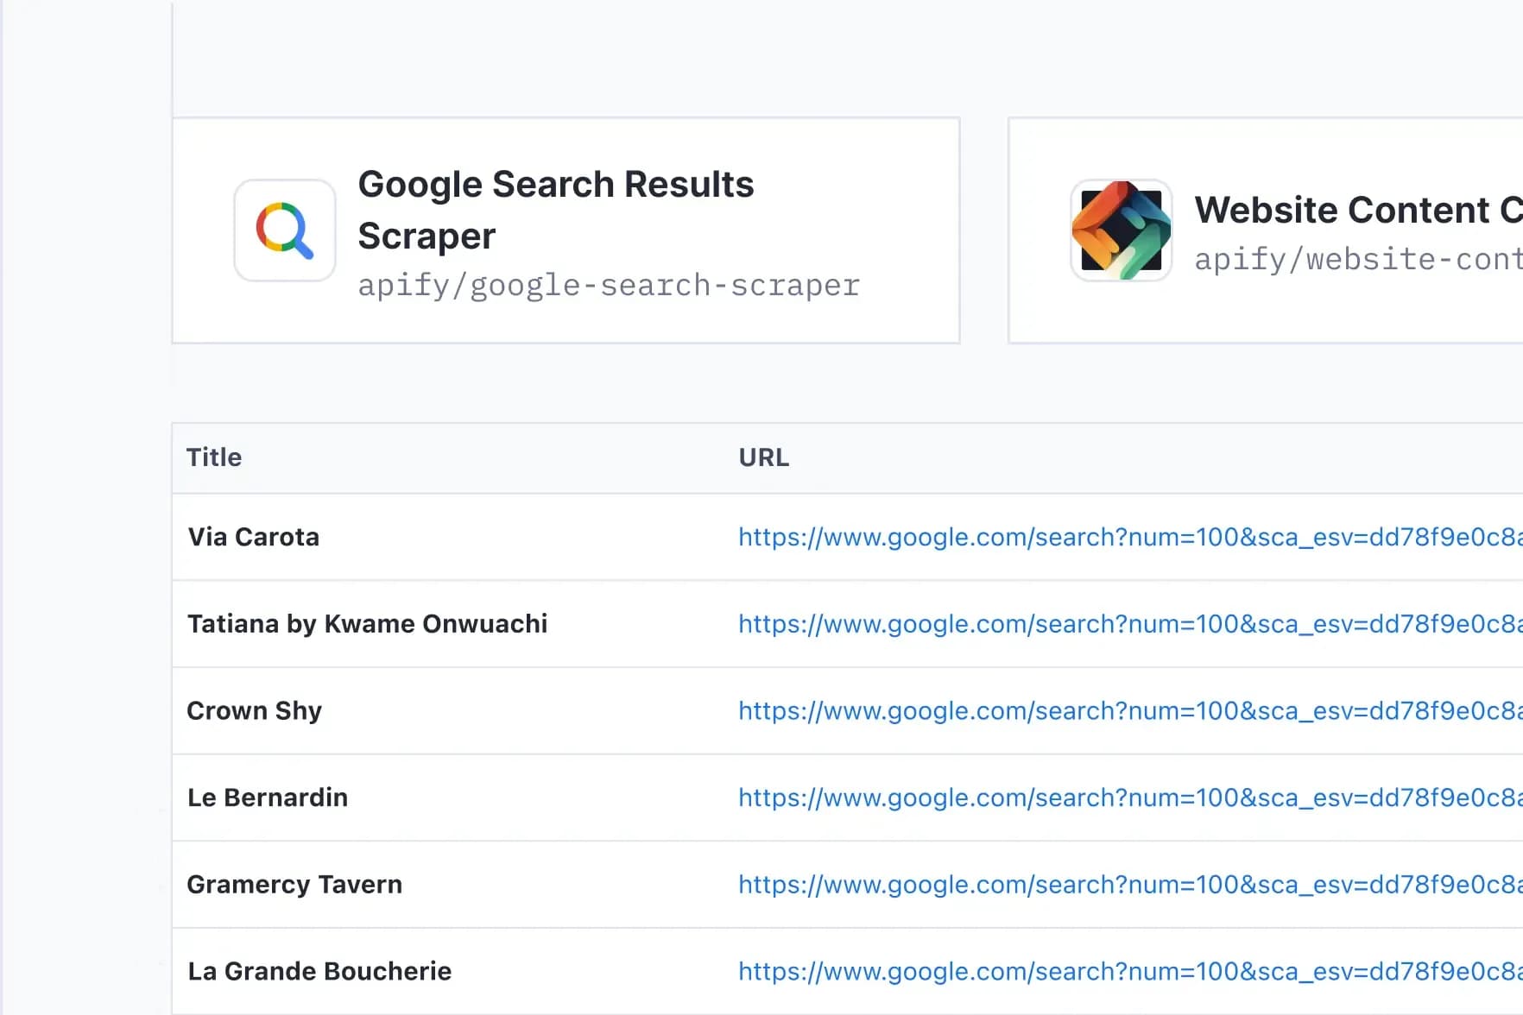Open the Gramercy Tavern search URL link
The image size is (1523, 1015).
point(1129,885)
